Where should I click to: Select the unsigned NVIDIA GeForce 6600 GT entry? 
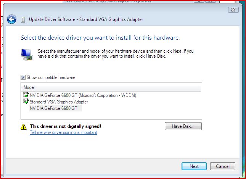[x=54, y=108]
